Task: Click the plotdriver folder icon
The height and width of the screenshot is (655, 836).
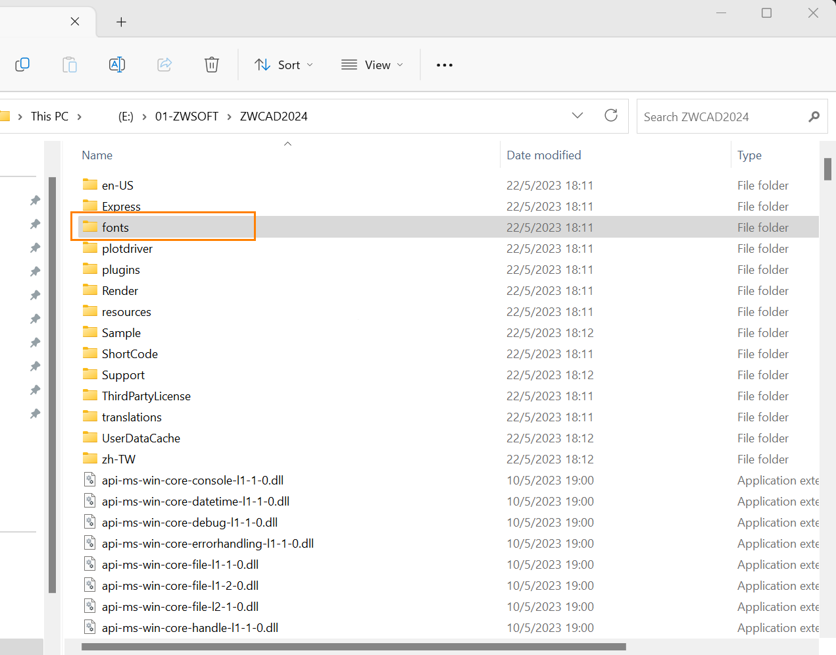Action: 90,248
